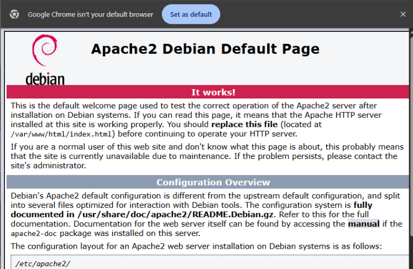Click the Debian swirl logo
413x269 pixels.
click(x=45, y=50)
